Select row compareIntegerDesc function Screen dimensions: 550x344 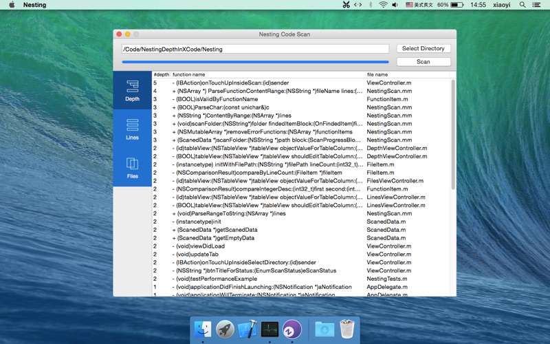[x=301, y=189]
